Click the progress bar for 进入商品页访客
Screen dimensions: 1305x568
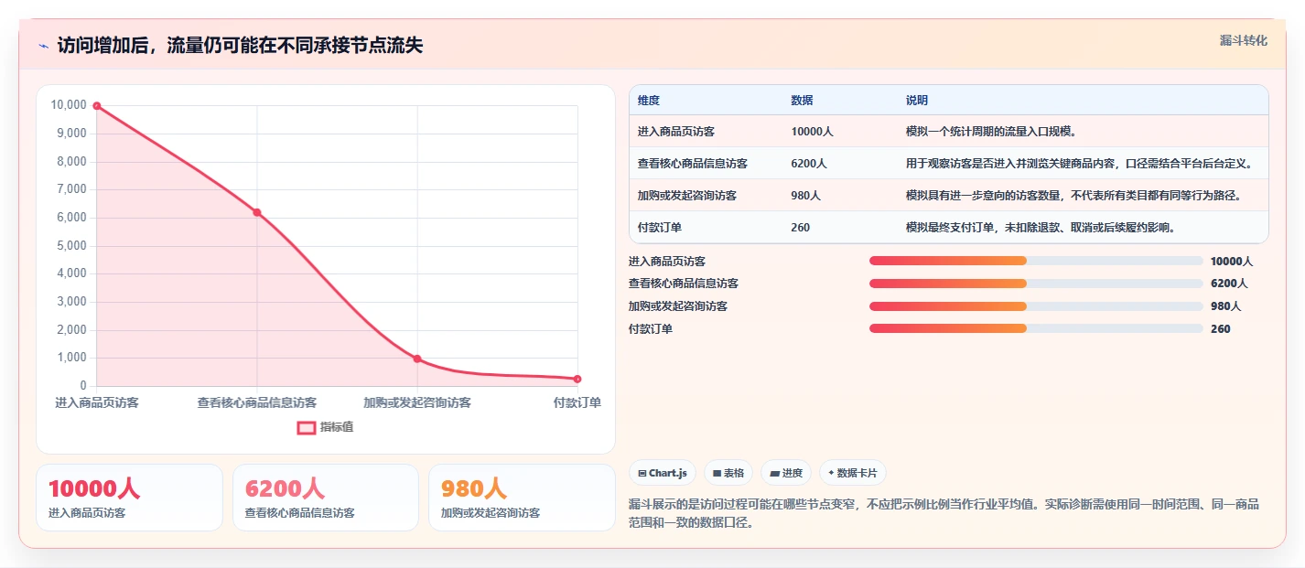pos(1036,261)
